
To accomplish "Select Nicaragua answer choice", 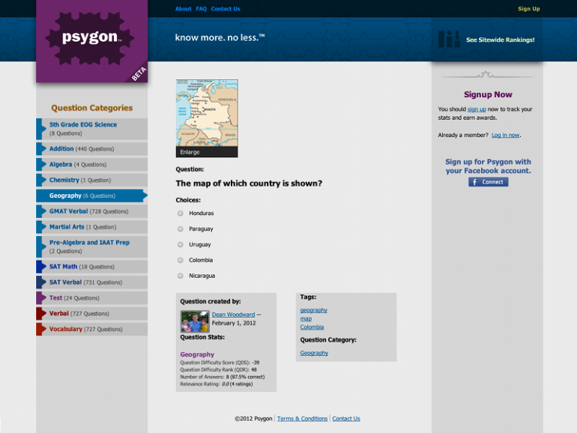I will tap(181, 276).
